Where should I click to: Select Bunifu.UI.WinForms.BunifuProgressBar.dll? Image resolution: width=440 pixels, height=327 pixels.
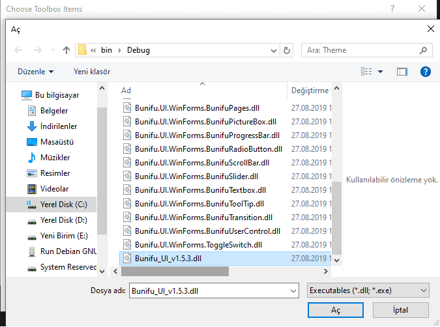click(x=207, y=135)
